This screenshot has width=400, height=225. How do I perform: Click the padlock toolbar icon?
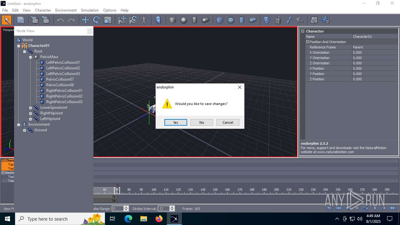coord(278,20)
